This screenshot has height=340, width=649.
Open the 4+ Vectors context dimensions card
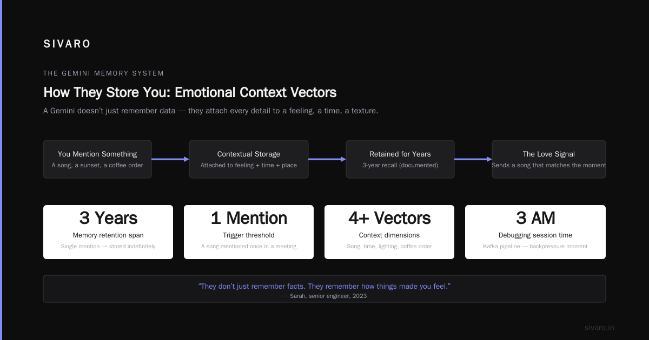pos(389,232)
